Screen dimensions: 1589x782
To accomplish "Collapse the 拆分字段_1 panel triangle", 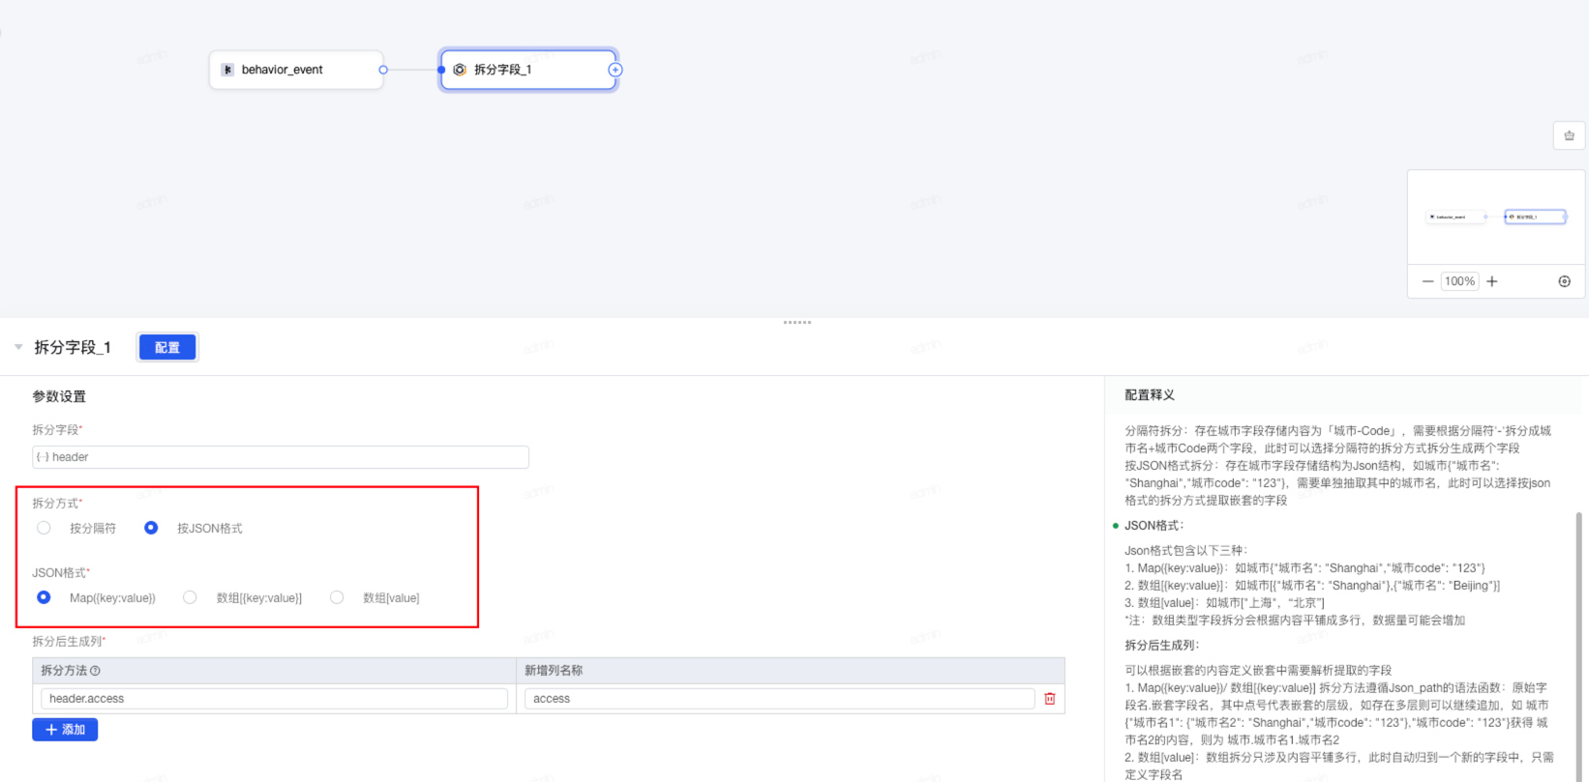I will tap(18, 347).
